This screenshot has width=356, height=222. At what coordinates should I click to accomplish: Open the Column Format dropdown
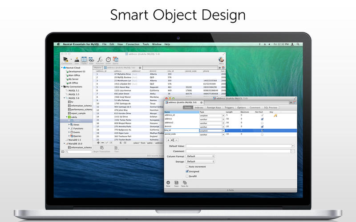(x=200, y=156)
